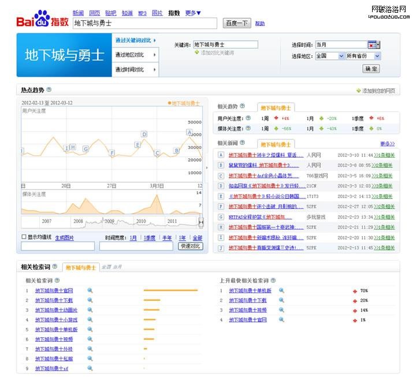Set time width to 半年
416x377 pixels.
click(x=167, y=238)
